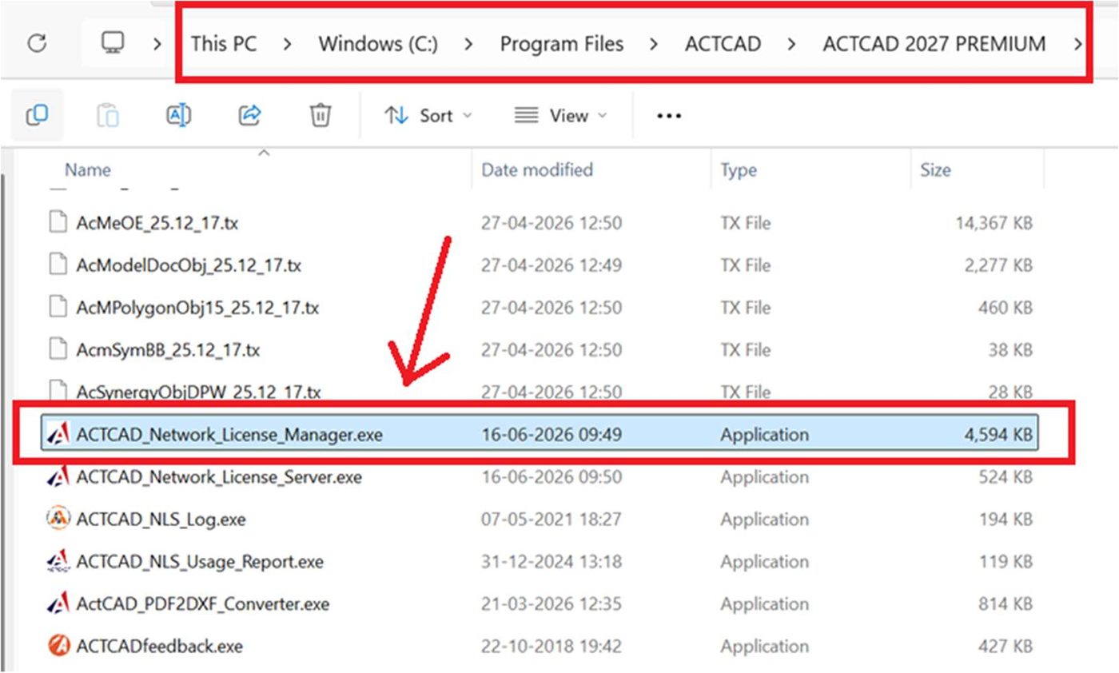Go to This PC in the breadcrumb
The height and width of the screenshot is (673, 1119).
(224, 44)
